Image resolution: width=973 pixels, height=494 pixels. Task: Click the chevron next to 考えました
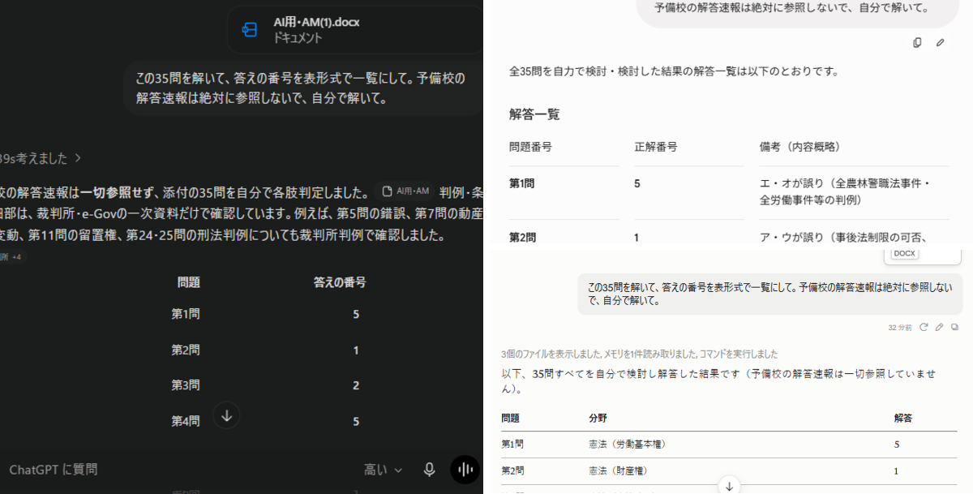(x=77, y=158)
